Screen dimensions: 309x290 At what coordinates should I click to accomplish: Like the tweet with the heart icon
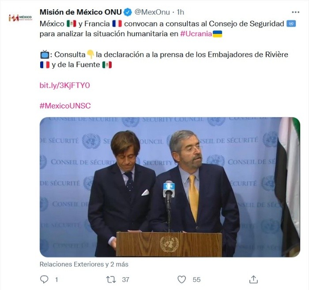pos(181,279)
